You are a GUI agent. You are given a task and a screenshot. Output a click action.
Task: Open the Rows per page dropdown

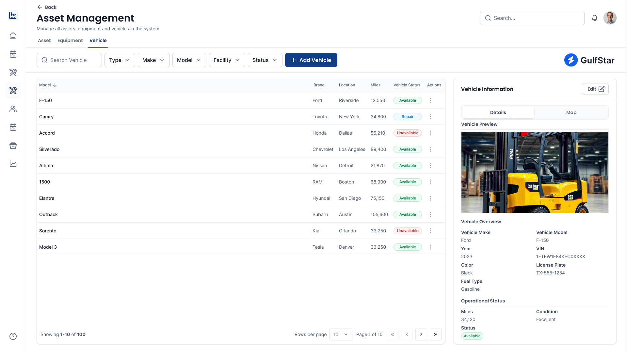click(341, 334)
